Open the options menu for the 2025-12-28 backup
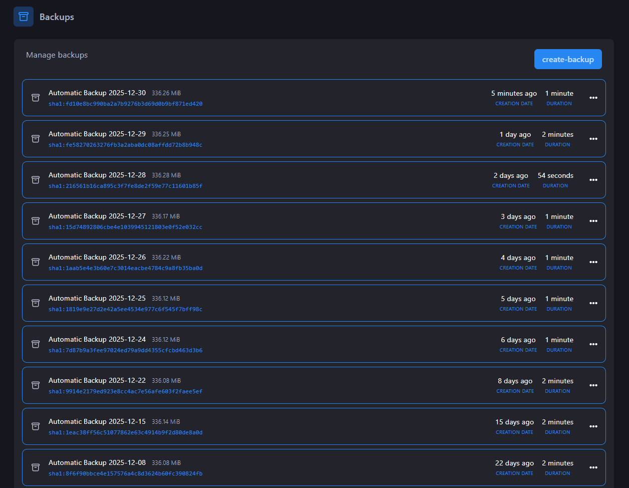This screenshot has height=488, width=629. tap(593, 180)
